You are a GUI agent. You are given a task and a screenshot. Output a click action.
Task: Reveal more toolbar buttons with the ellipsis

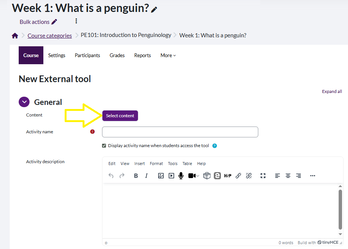point(313,176)
